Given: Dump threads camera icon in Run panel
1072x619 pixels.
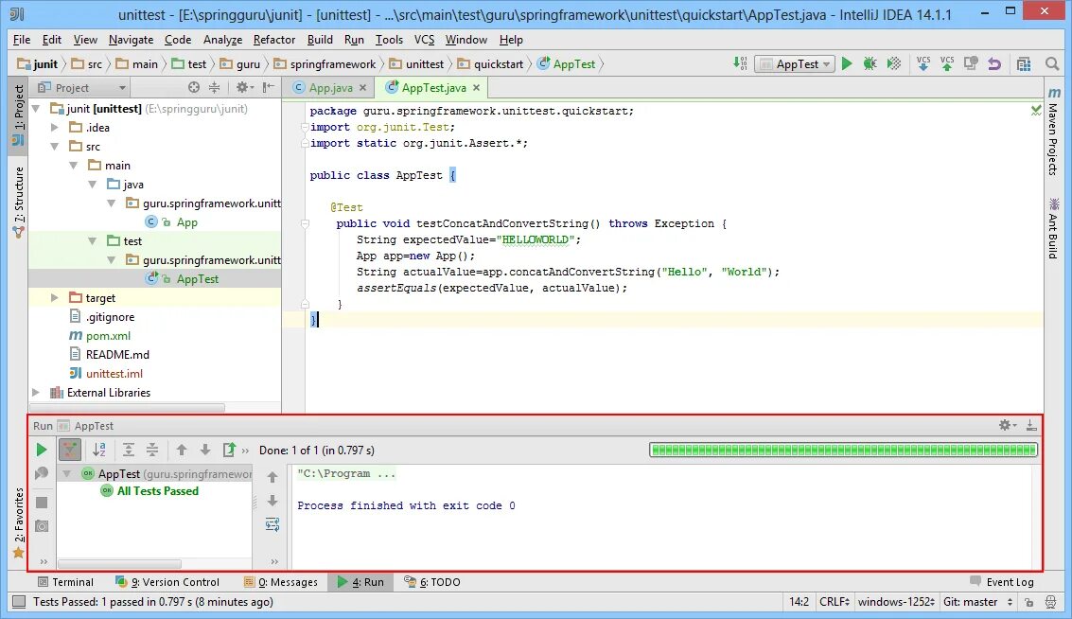Looking at the screenshot, I should tap(42, 526).
